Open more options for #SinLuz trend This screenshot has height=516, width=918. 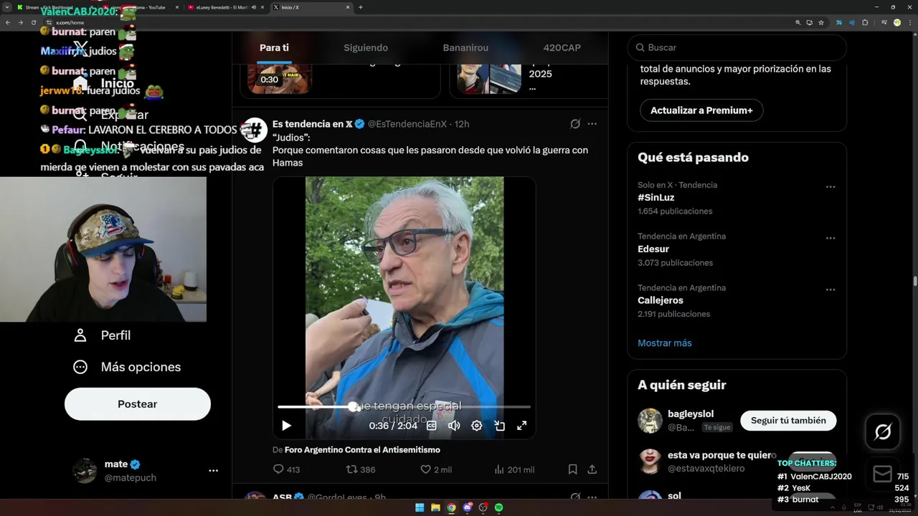tap(831, 186)
